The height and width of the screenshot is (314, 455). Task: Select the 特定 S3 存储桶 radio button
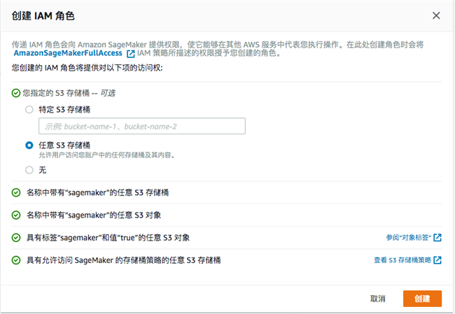(29, 110)
